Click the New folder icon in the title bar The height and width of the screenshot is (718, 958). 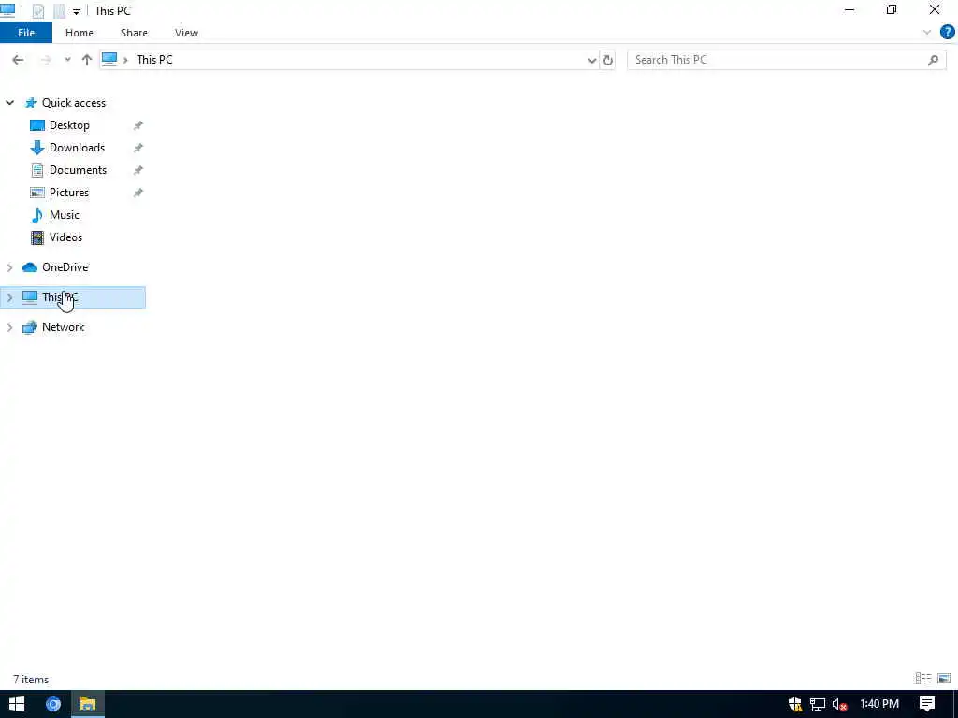tap(59, 10)
